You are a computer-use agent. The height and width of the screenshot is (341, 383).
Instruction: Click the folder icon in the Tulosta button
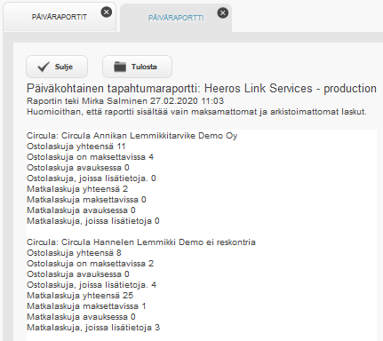pyautogui.click(x=120, y=67)
